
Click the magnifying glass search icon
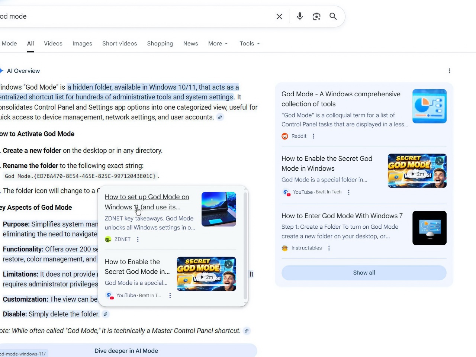tap(333, 16)
